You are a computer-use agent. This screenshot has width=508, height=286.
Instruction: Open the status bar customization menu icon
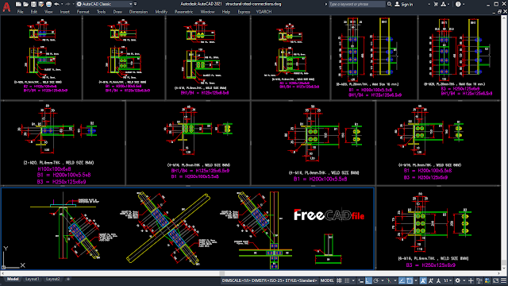coord(503,280)
